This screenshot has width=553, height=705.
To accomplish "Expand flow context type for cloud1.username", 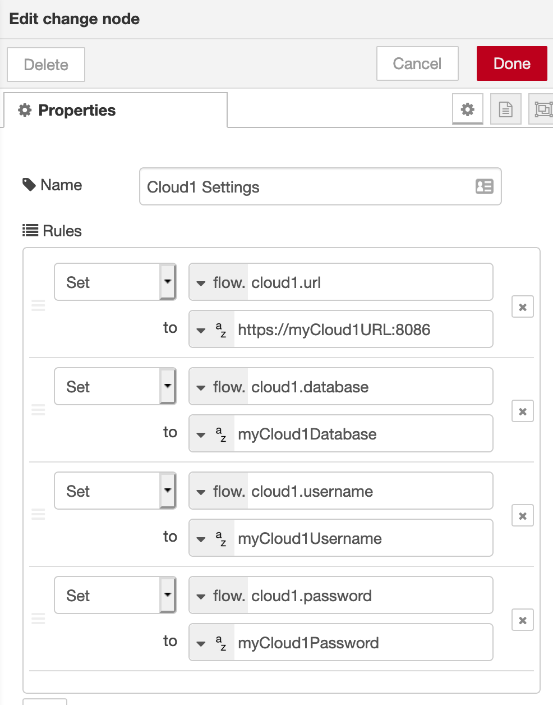I will coord(219,491).
